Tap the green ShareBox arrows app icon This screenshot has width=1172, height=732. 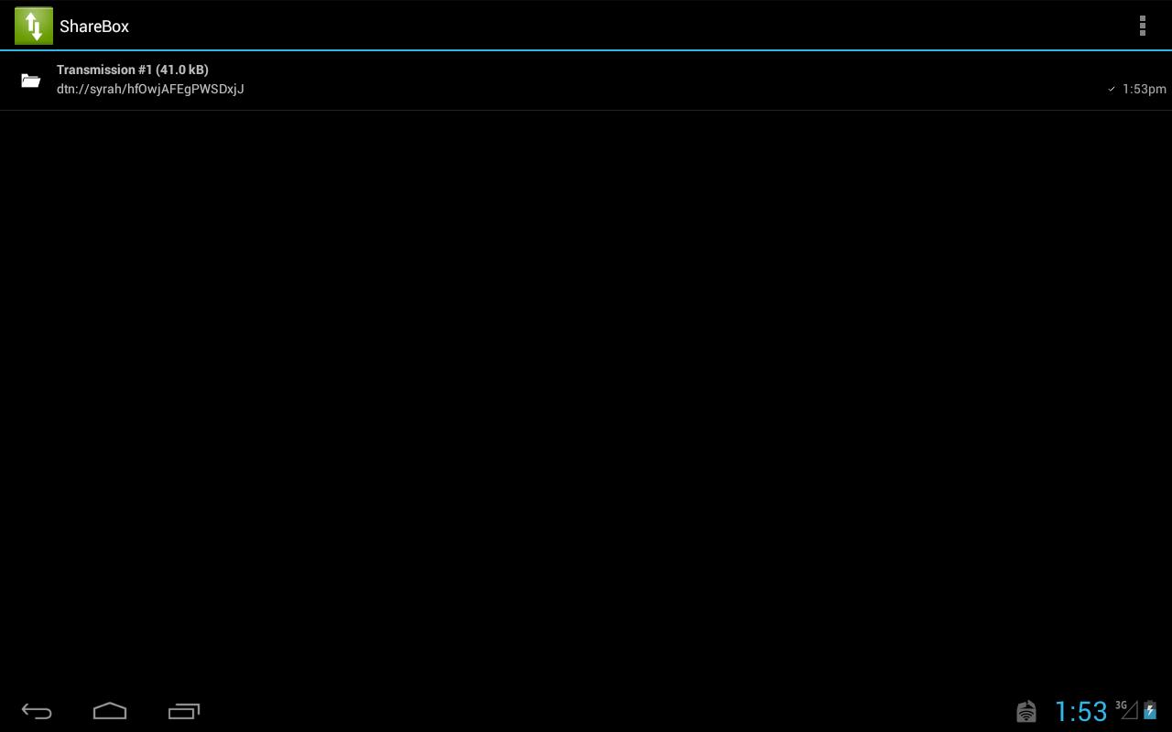point(33,26)
